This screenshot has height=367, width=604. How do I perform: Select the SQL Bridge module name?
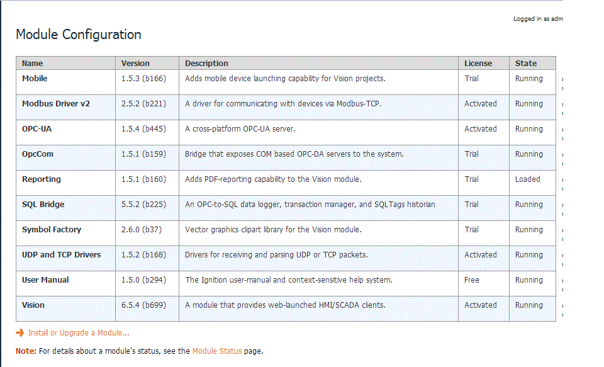tap(43, 205)
